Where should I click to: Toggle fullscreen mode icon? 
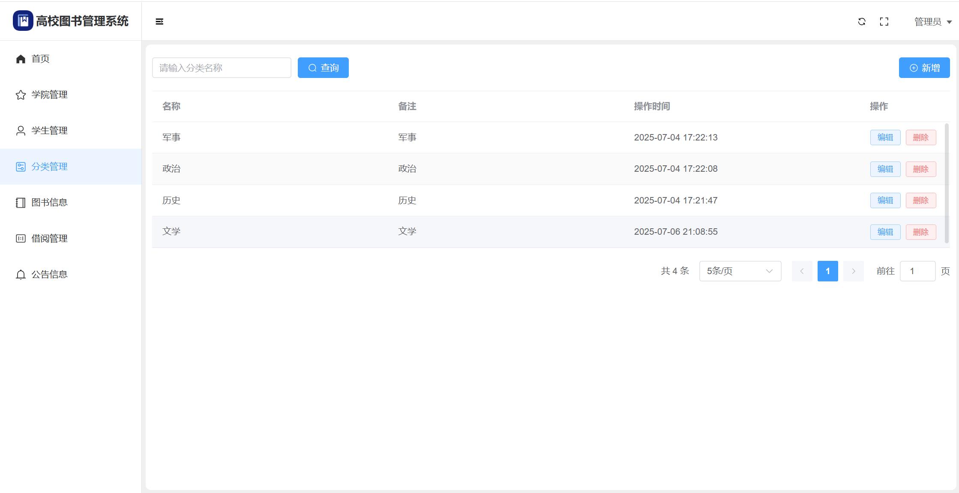coord(884,21)
